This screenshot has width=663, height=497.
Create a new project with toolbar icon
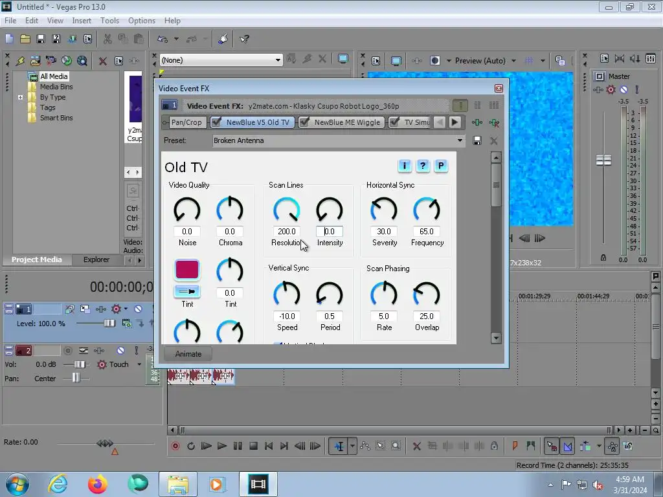click(x=9, y=39)
